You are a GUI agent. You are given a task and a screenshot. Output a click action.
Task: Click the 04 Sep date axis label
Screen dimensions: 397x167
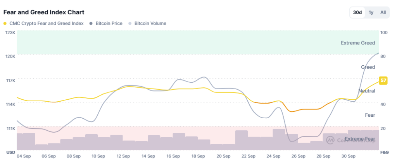tap(24, 156)
